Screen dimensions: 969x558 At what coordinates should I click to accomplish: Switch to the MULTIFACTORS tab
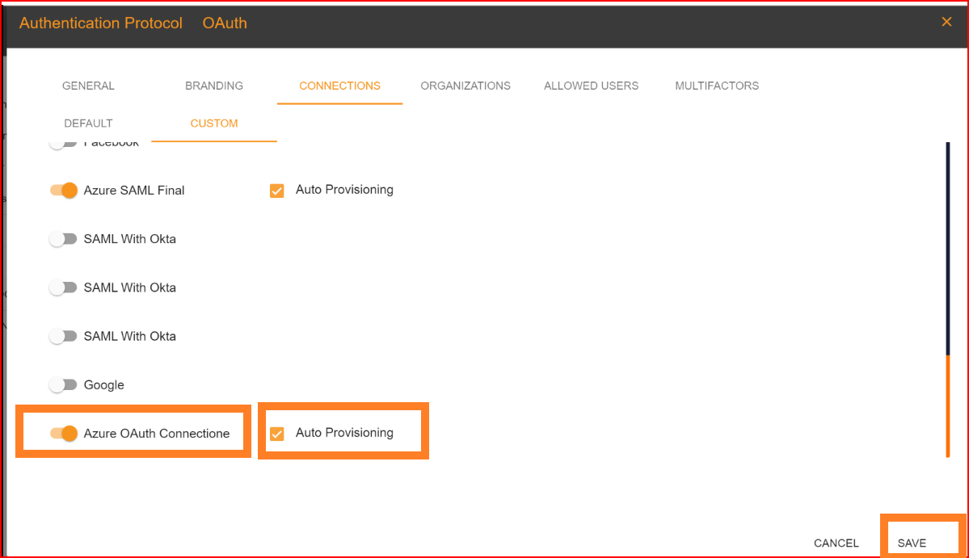coord(717,86)
